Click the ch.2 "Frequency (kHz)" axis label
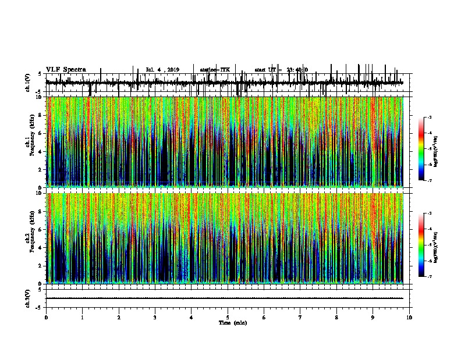461x356 pixels. (x=32, y=232)
